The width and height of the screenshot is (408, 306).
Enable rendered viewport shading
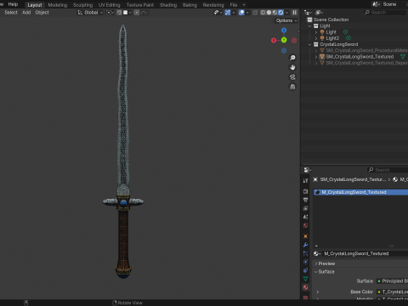(280, 13)
